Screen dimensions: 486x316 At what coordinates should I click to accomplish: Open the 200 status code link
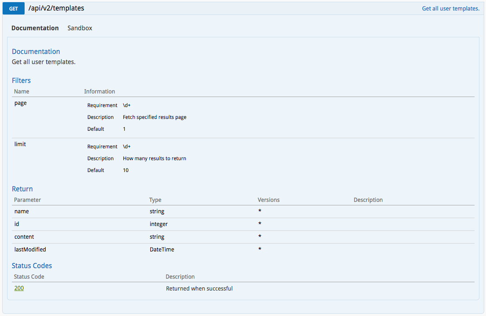[x=19, y=288]
